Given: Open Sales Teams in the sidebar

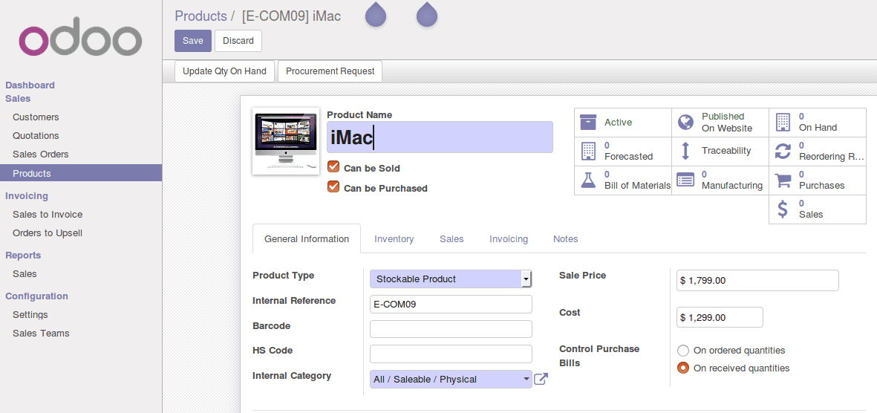Looking at the screenshot, I should 41,333.
